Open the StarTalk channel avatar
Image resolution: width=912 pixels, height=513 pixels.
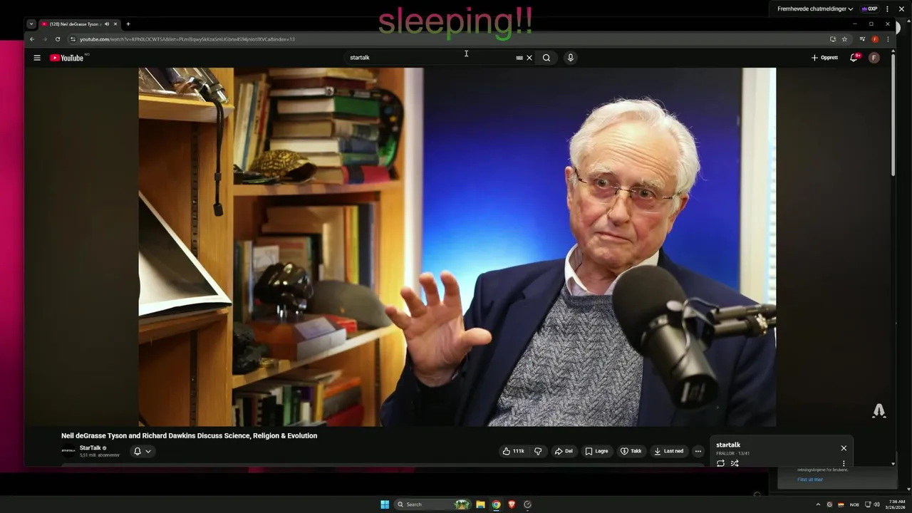click(68, 451)
